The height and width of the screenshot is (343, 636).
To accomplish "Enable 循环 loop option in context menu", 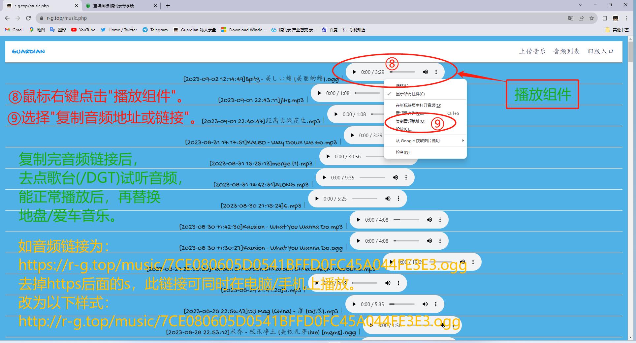I will 402,85.
